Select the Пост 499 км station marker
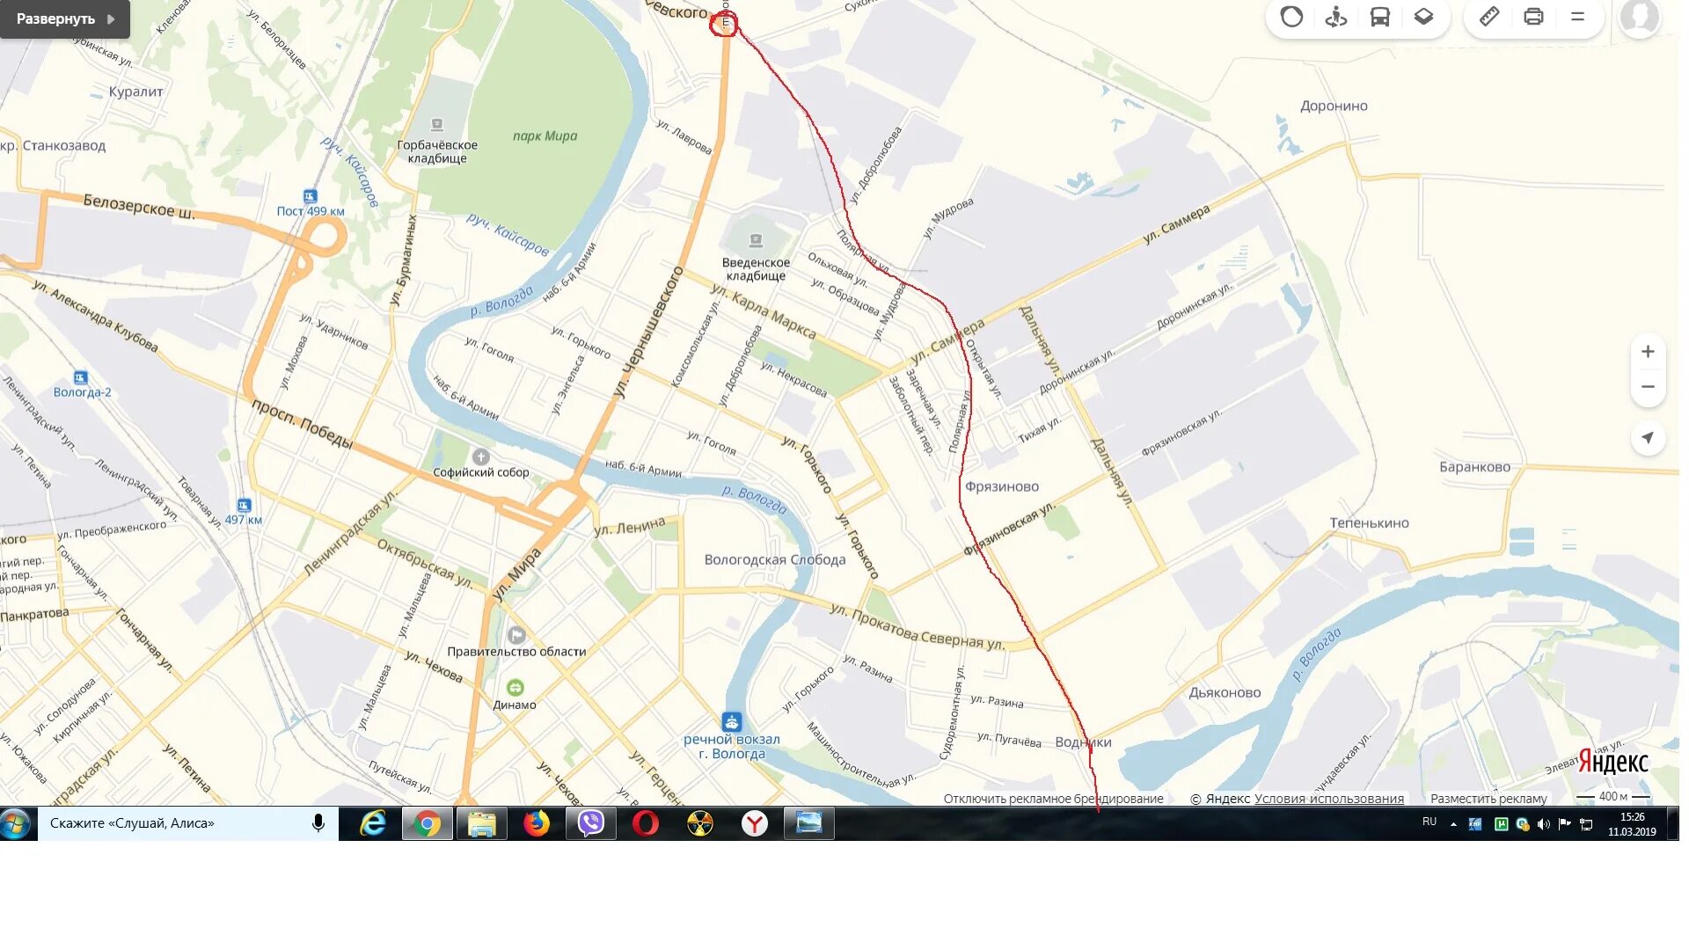This screenshot has width=1689, height=950. (x=310, y=196)
